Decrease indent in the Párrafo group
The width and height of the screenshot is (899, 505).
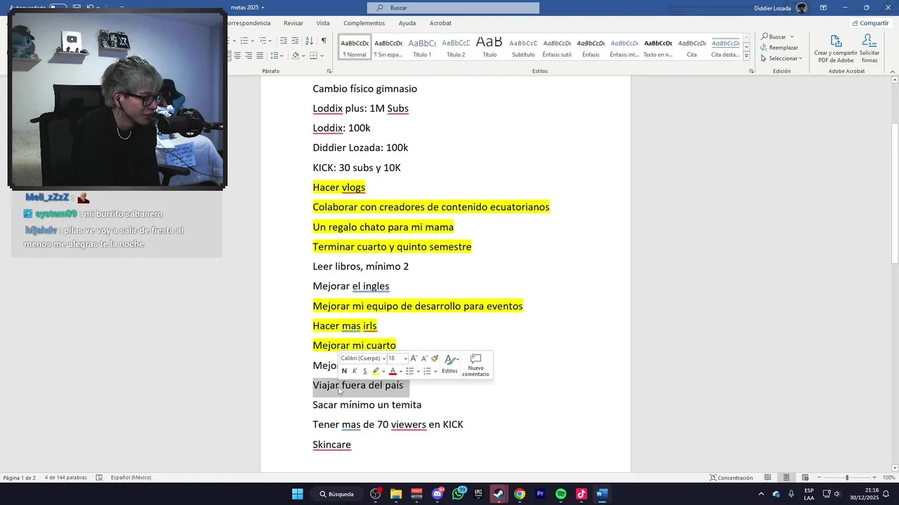[283, 41]
